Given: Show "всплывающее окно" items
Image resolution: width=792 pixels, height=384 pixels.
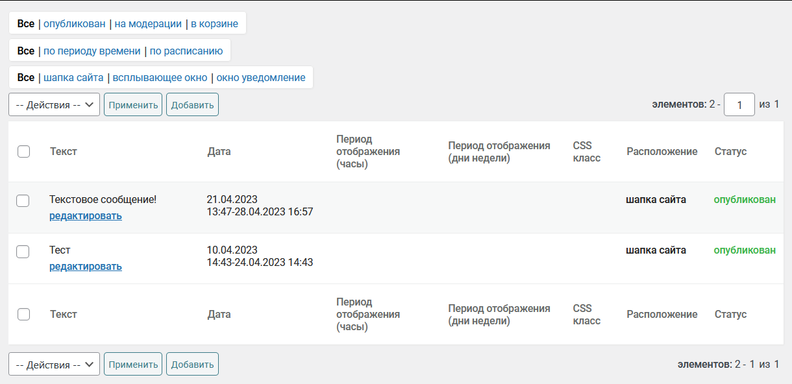Looking at the screenshot, I should [160, 78].
